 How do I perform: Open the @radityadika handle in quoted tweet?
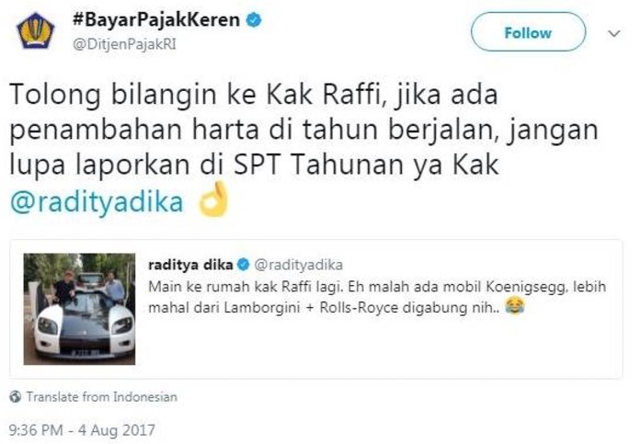(298, 266)
